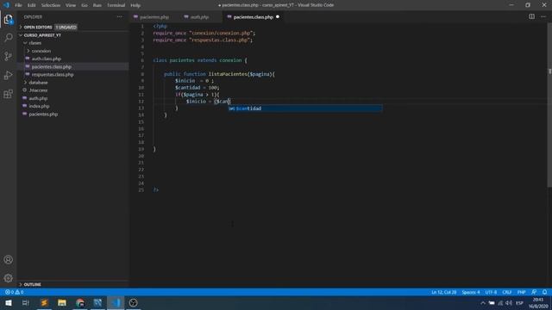Open Explorer panel more actions ellipsis
This screenshot has height=310, width=552.
tap(120, 17)
